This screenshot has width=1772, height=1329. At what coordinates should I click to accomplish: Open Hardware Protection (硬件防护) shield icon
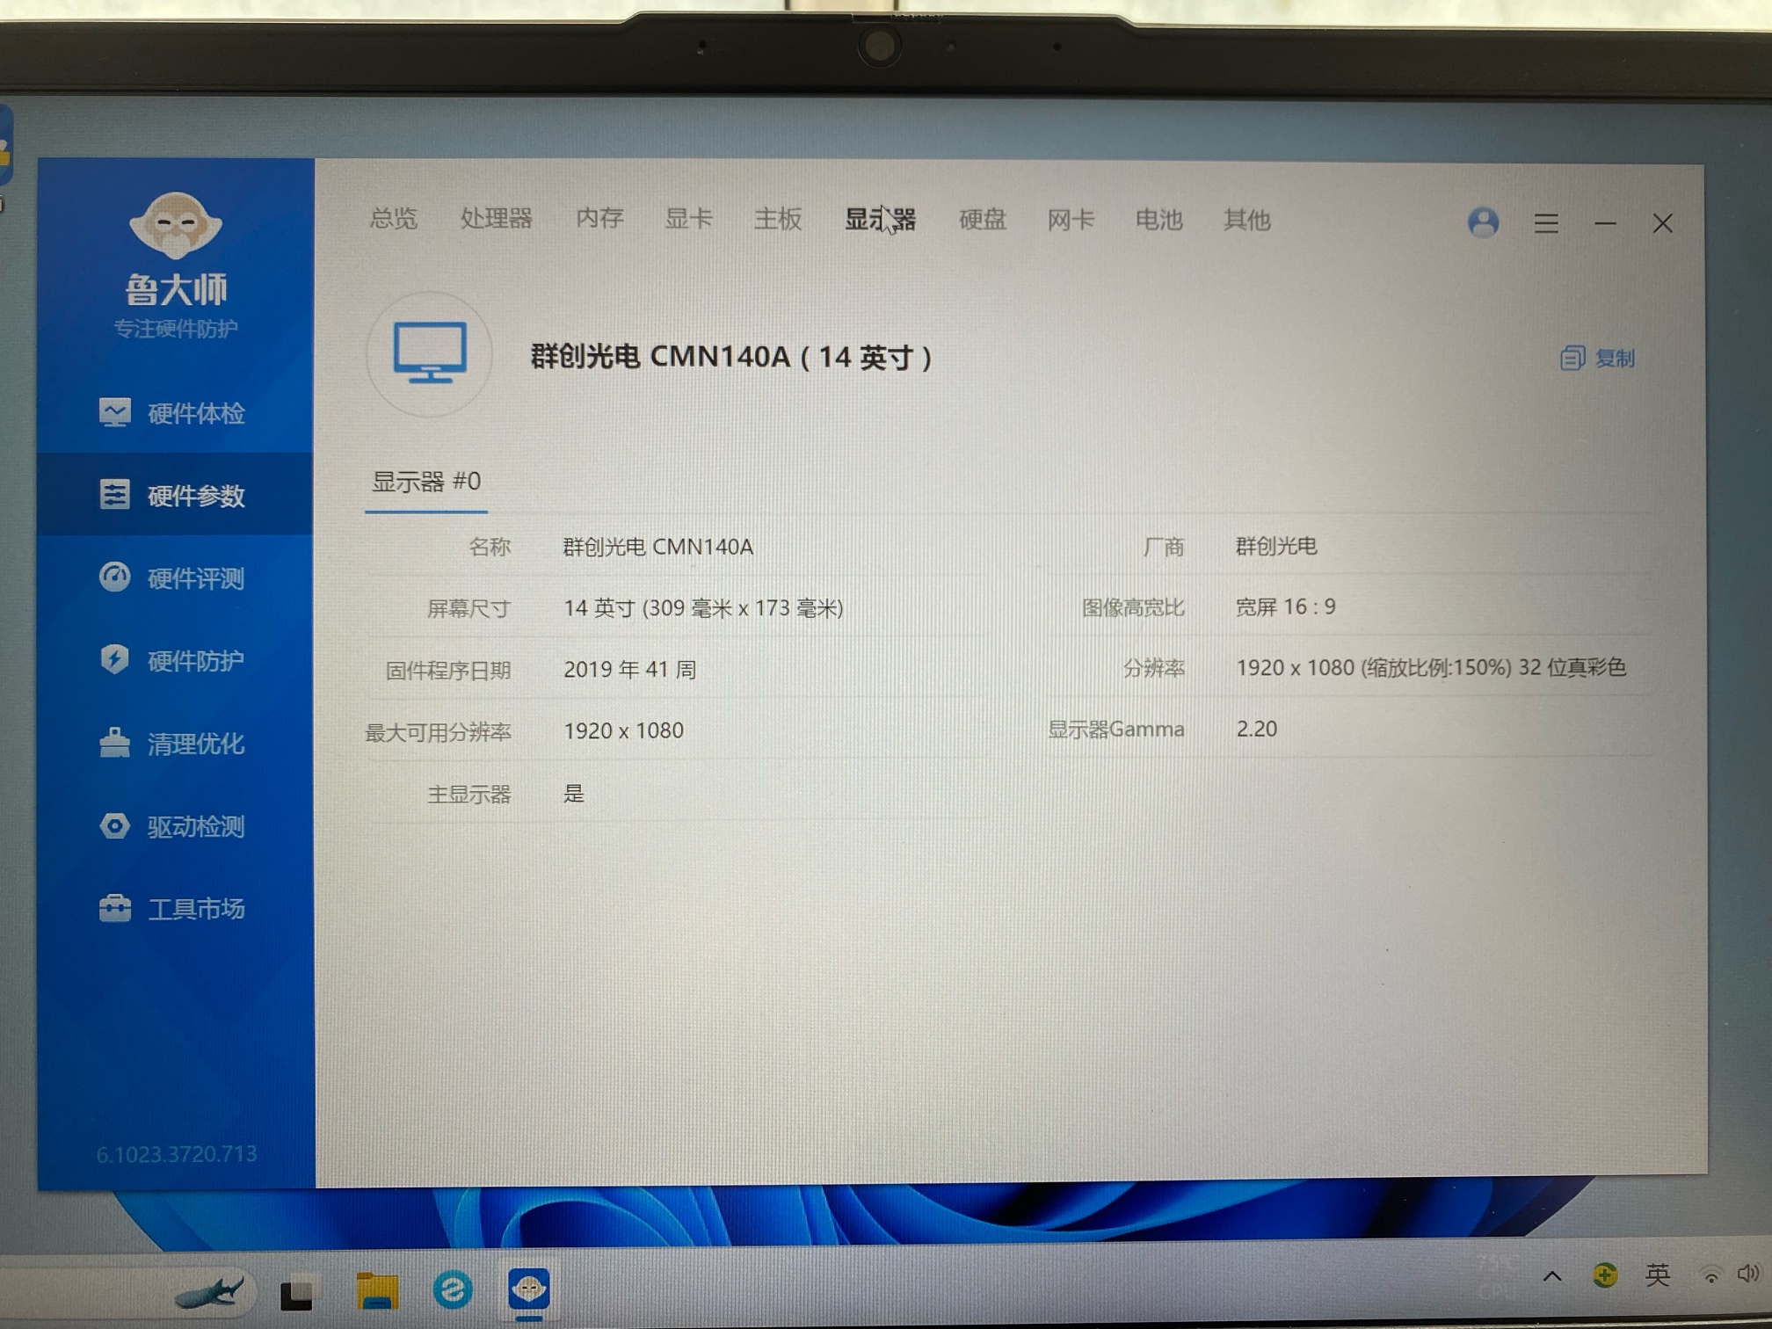tap(114, 659)
